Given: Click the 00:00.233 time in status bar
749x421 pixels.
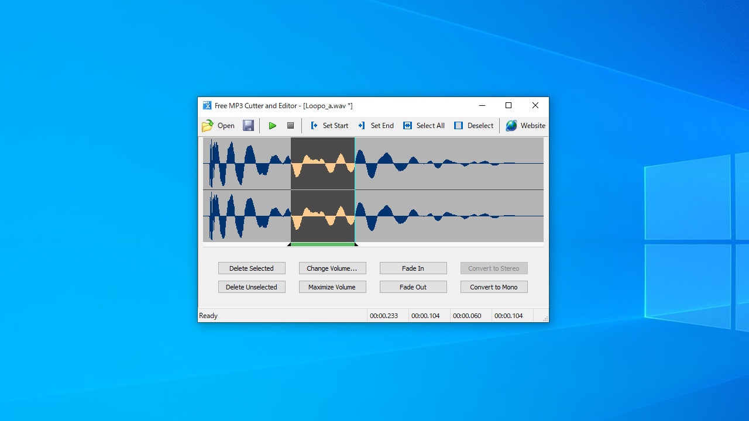Looking at the screenshot, I should pos(384,316).
